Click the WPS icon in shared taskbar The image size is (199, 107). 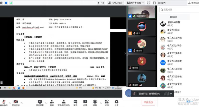14,88
